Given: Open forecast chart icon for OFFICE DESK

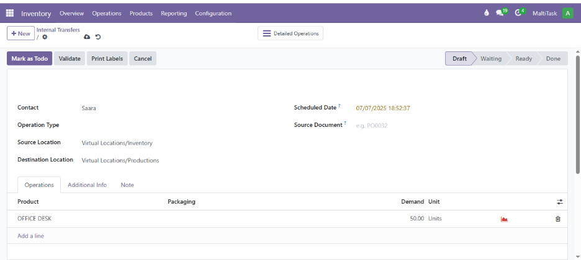Looking at the screenshot, I should 504,219.
